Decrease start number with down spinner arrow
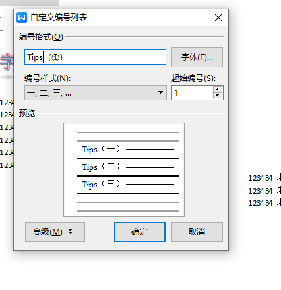 coord(217,96)
